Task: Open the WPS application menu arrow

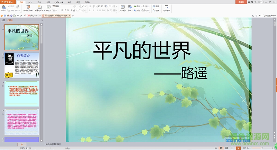Action: (x=15, y=2)
